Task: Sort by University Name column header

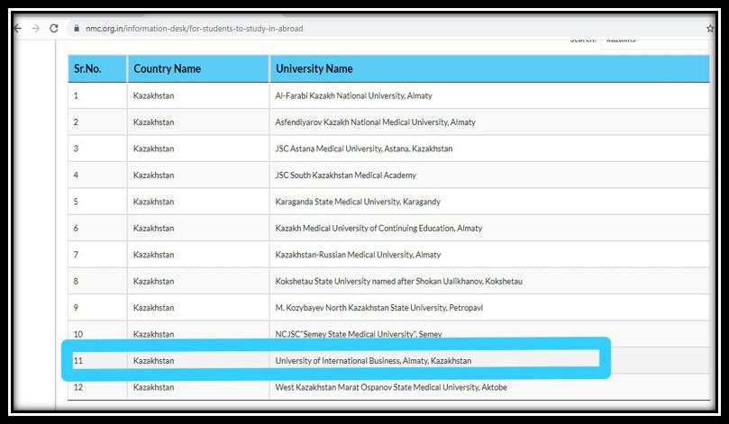Action: 314,68
